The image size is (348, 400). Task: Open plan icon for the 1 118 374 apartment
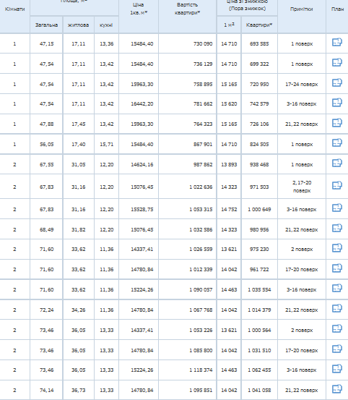coord(336,369)
